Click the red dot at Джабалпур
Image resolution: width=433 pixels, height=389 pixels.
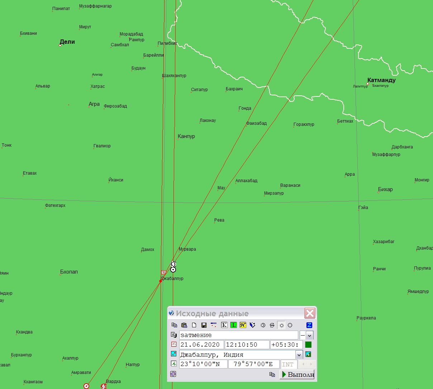pos(161,281)
